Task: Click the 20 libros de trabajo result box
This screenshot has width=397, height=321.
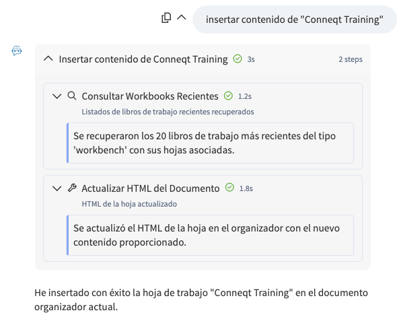Action: coord(210,143)
